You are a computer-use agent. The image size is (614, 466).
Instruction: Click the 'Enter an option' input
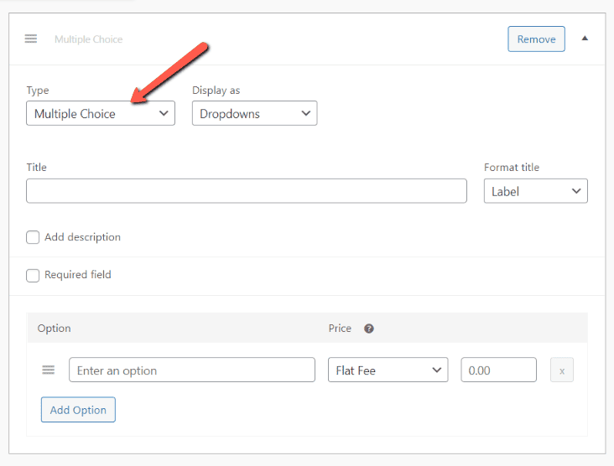192,370
